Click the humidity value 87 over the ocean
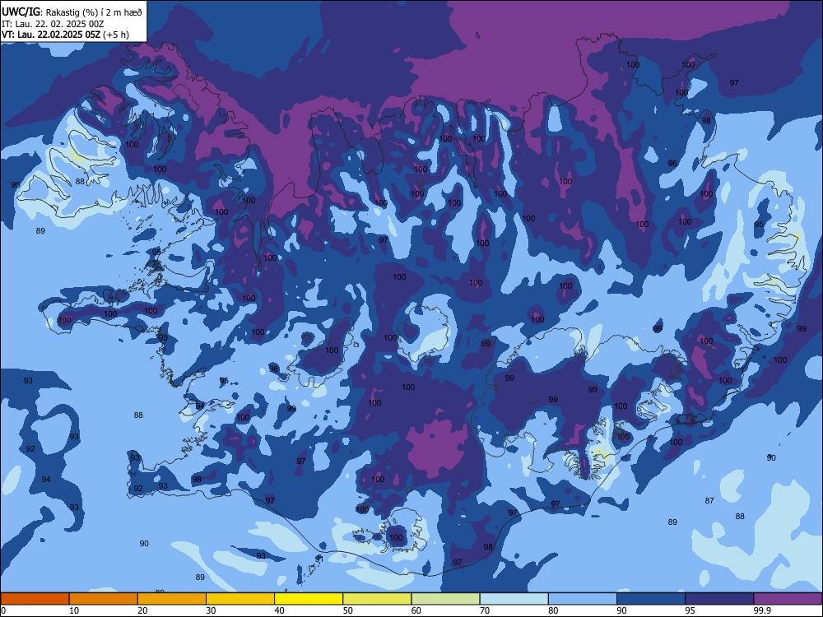The image size is (823, 617). 709,500
